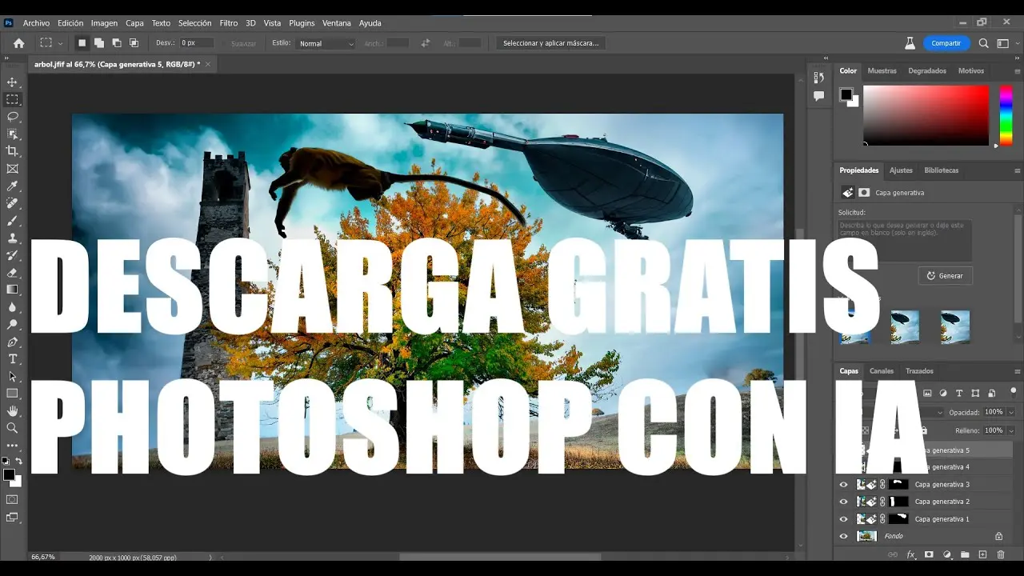Switch to the Ajustes tab
The width and height of the screenshot is (1024, 576).
click(901, 170)
